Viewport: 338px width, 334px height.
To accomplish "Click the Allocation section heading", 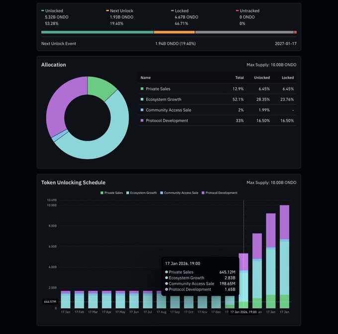I will [54, 65].
